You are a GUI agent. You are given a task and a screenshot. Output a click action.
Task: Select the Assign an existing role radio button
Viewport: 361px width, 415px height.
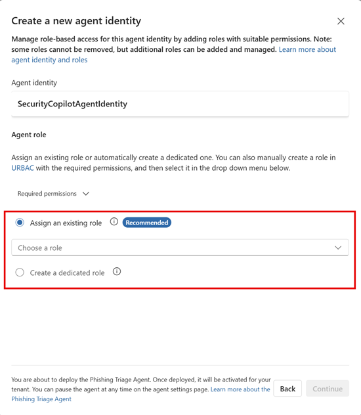(x=20, y=223)
